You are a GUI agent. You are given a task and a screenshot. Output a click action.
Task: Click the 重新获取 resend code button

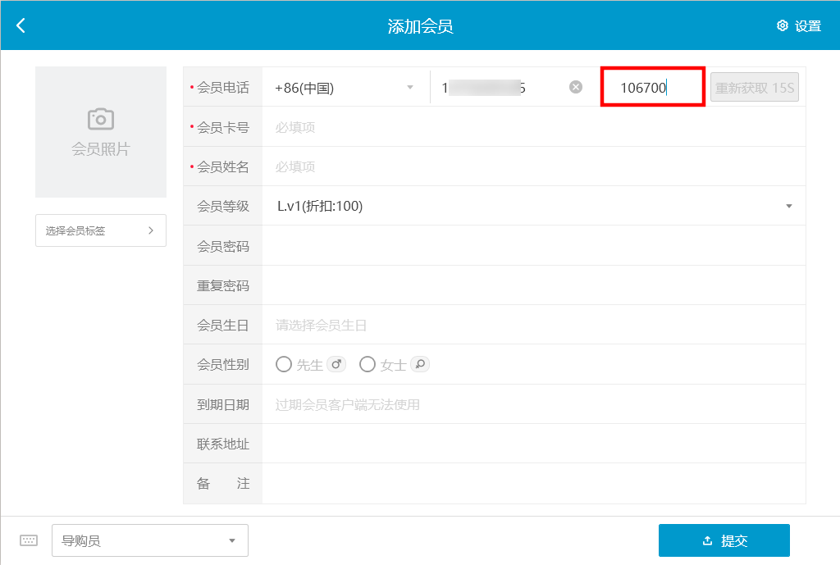755,87
